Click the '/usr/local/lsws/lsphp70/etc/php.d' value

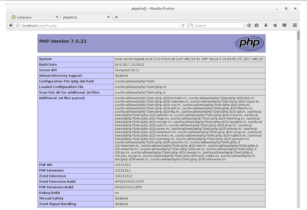point(140,92)
